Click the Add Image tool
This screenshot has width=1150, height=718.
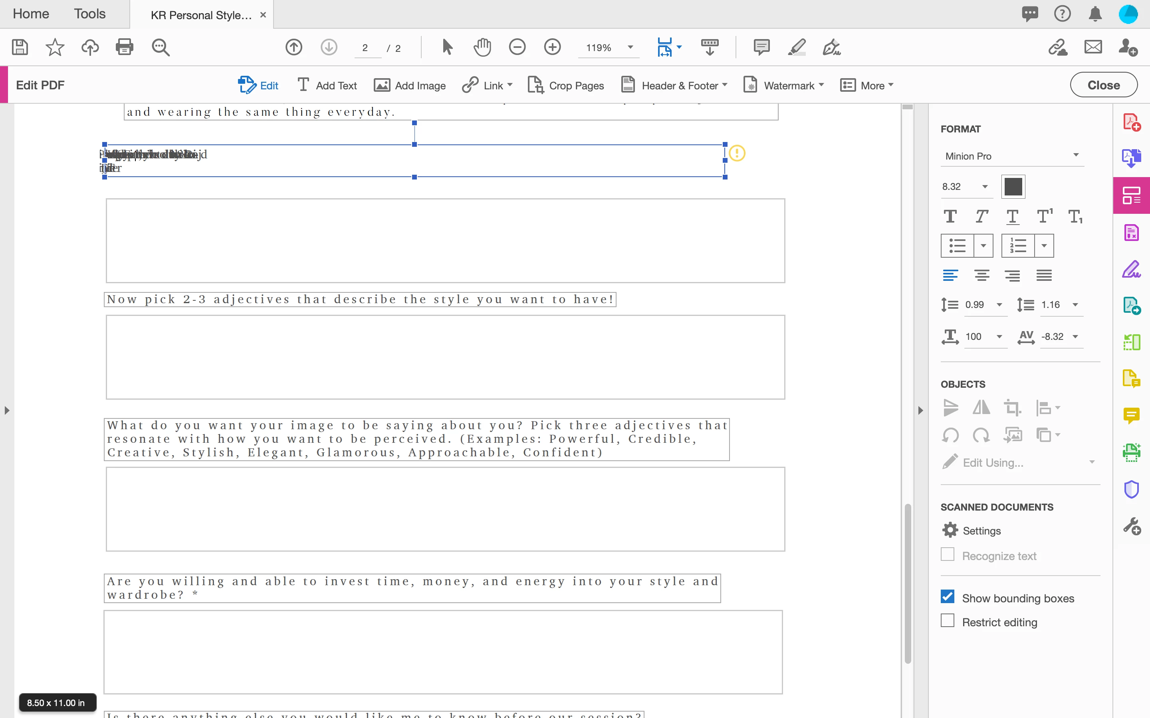(410, 85)
